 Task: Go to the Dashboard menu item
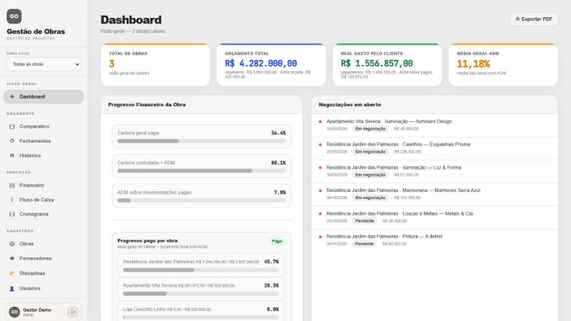[x=44, y=97]
